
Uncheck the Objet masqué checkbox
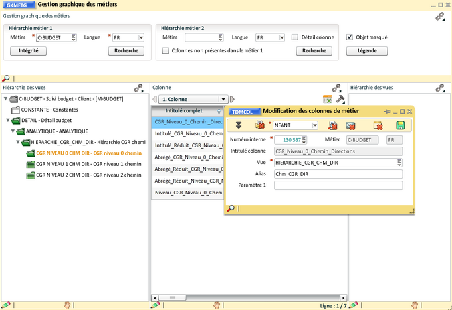(350, 37)
